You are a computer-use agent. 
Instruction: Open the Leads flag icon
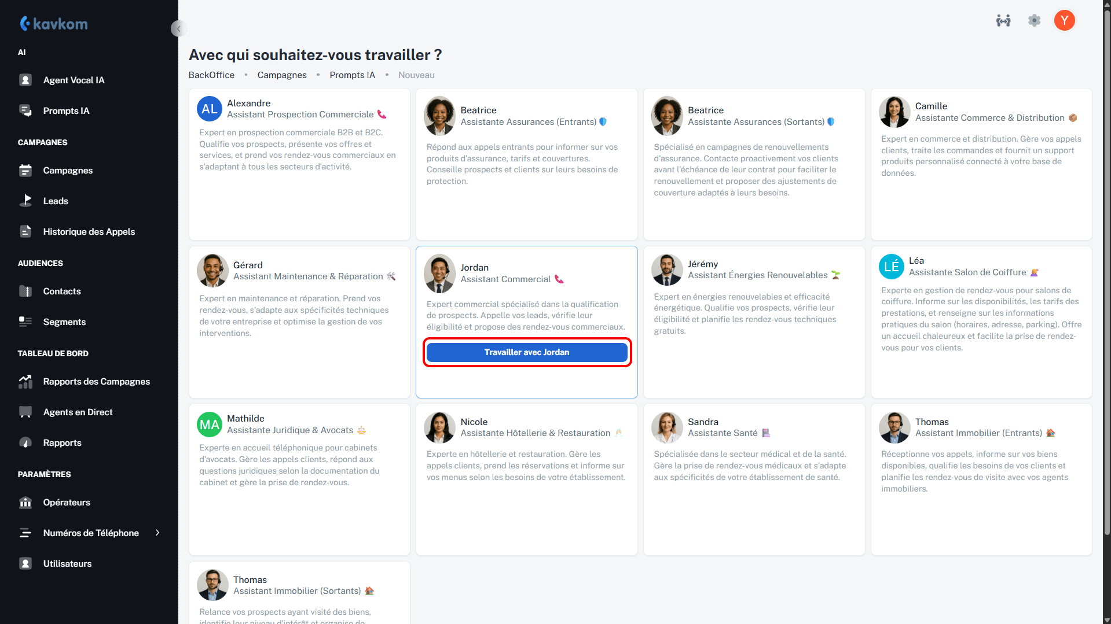[25, 201]
